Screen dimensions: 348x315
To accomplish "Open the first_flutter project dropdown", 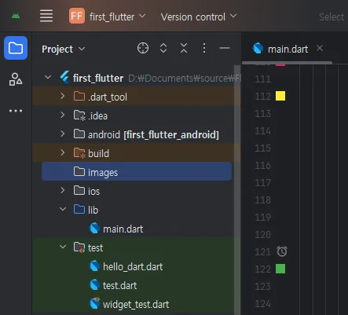I will [x=117, y=16].
